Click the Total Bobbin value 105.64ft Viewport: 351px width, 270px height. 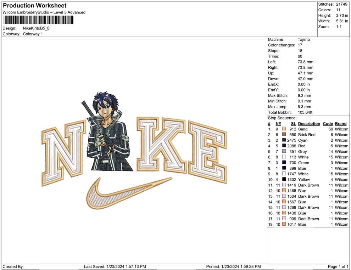(305, 112)
